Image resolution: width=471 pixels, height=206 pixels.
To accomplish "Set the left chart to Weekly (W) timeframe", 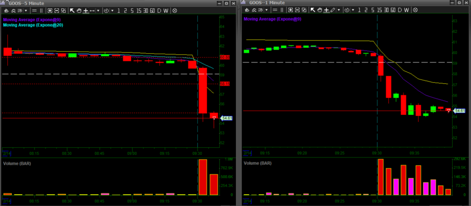I will 166,10.
